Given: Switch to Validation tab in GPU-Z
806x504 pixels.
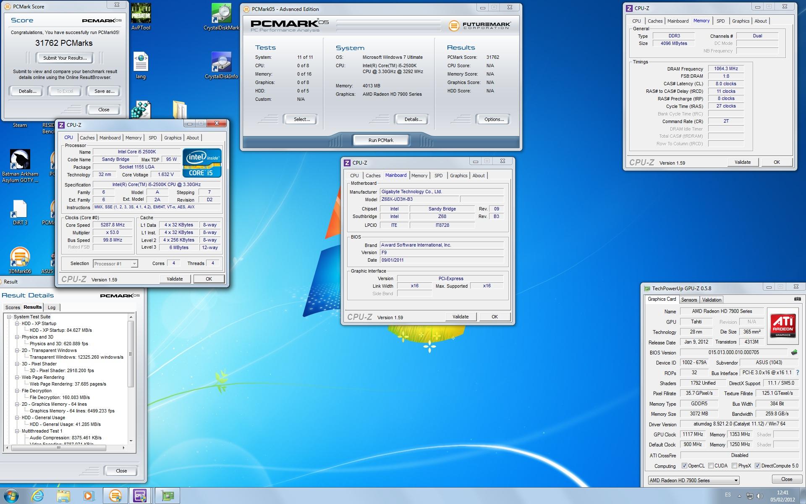Looking at the screenshot, I should click(712, 299).
